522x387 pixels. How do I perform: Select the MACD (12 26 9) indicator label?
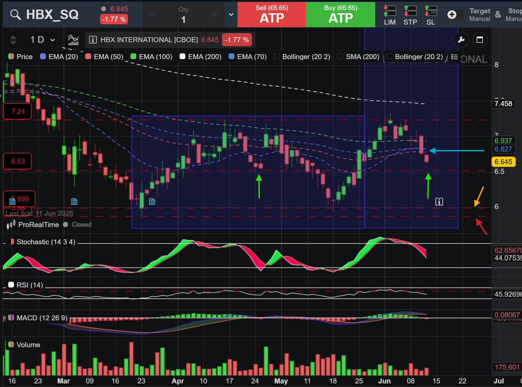(42, 318)
